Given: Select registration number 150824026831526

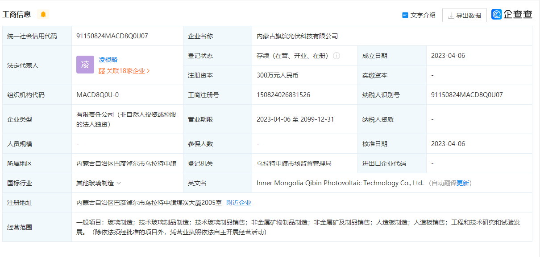Looking at the screenshot, I should pos(283,95).
